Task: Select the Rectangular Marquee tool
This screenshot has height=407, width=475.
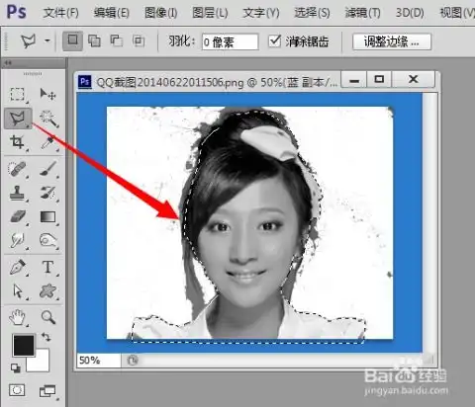Action: coord(18,95)
